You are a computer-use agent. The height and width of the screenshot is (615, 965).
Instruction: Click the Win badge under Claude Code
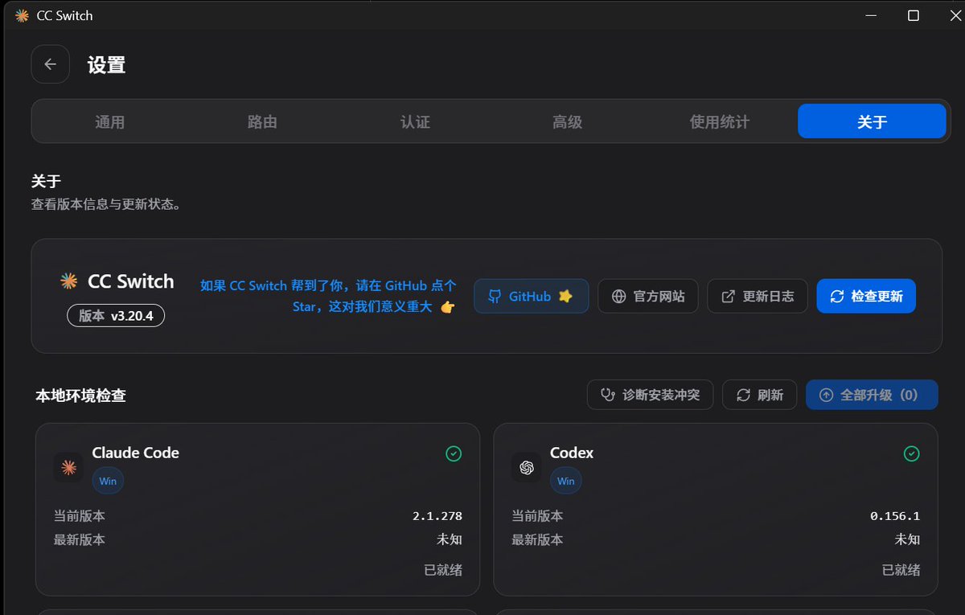click(108, 481)
